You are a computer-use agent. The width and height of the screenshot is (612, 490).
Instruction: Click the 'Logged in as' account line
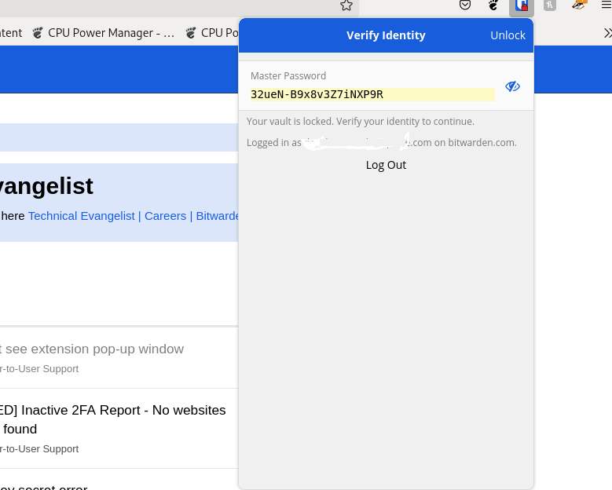point(381,142)
